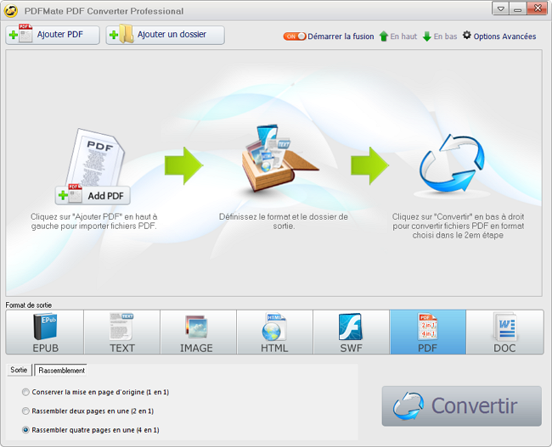The height and width of the screenshot is (447, 552).
Task: Click the PDF document illustration
Action: [x=96, y=157]
